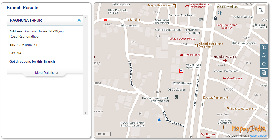Open the Report Issue link
The image size is (271, 140).
click(x=258, y=136)
